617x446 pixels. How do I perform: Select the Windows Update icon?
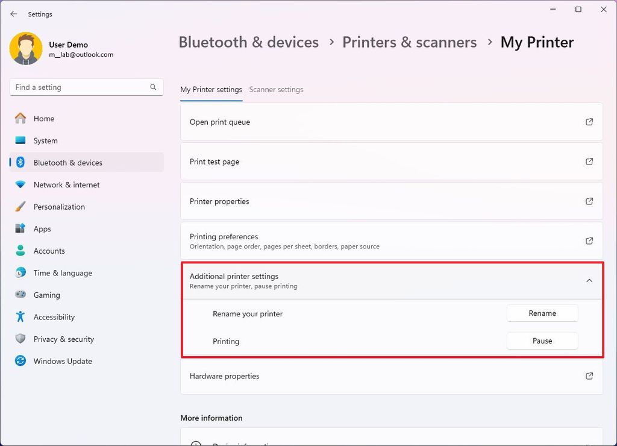pos(20,361)
